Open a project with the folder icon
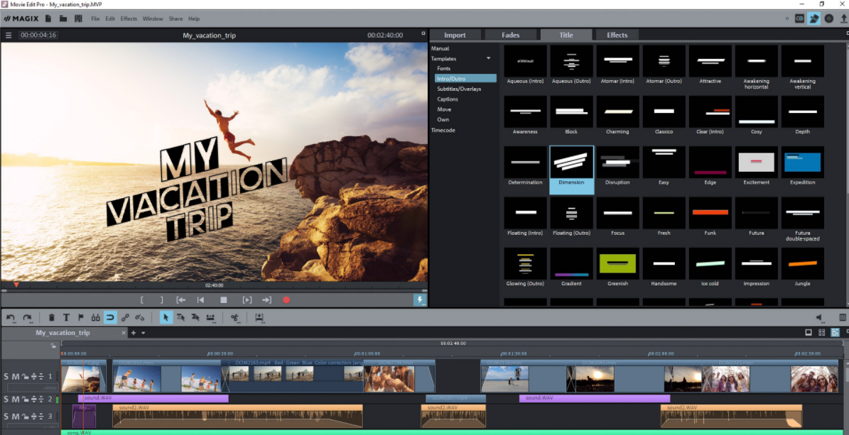 pyautogui.click(x=63, y=18)
